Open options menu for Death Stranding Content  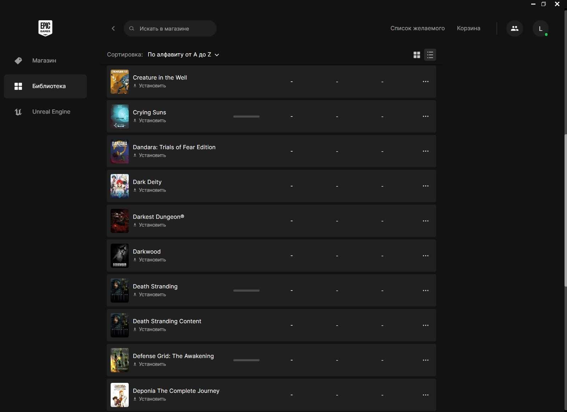coord(426,325)
